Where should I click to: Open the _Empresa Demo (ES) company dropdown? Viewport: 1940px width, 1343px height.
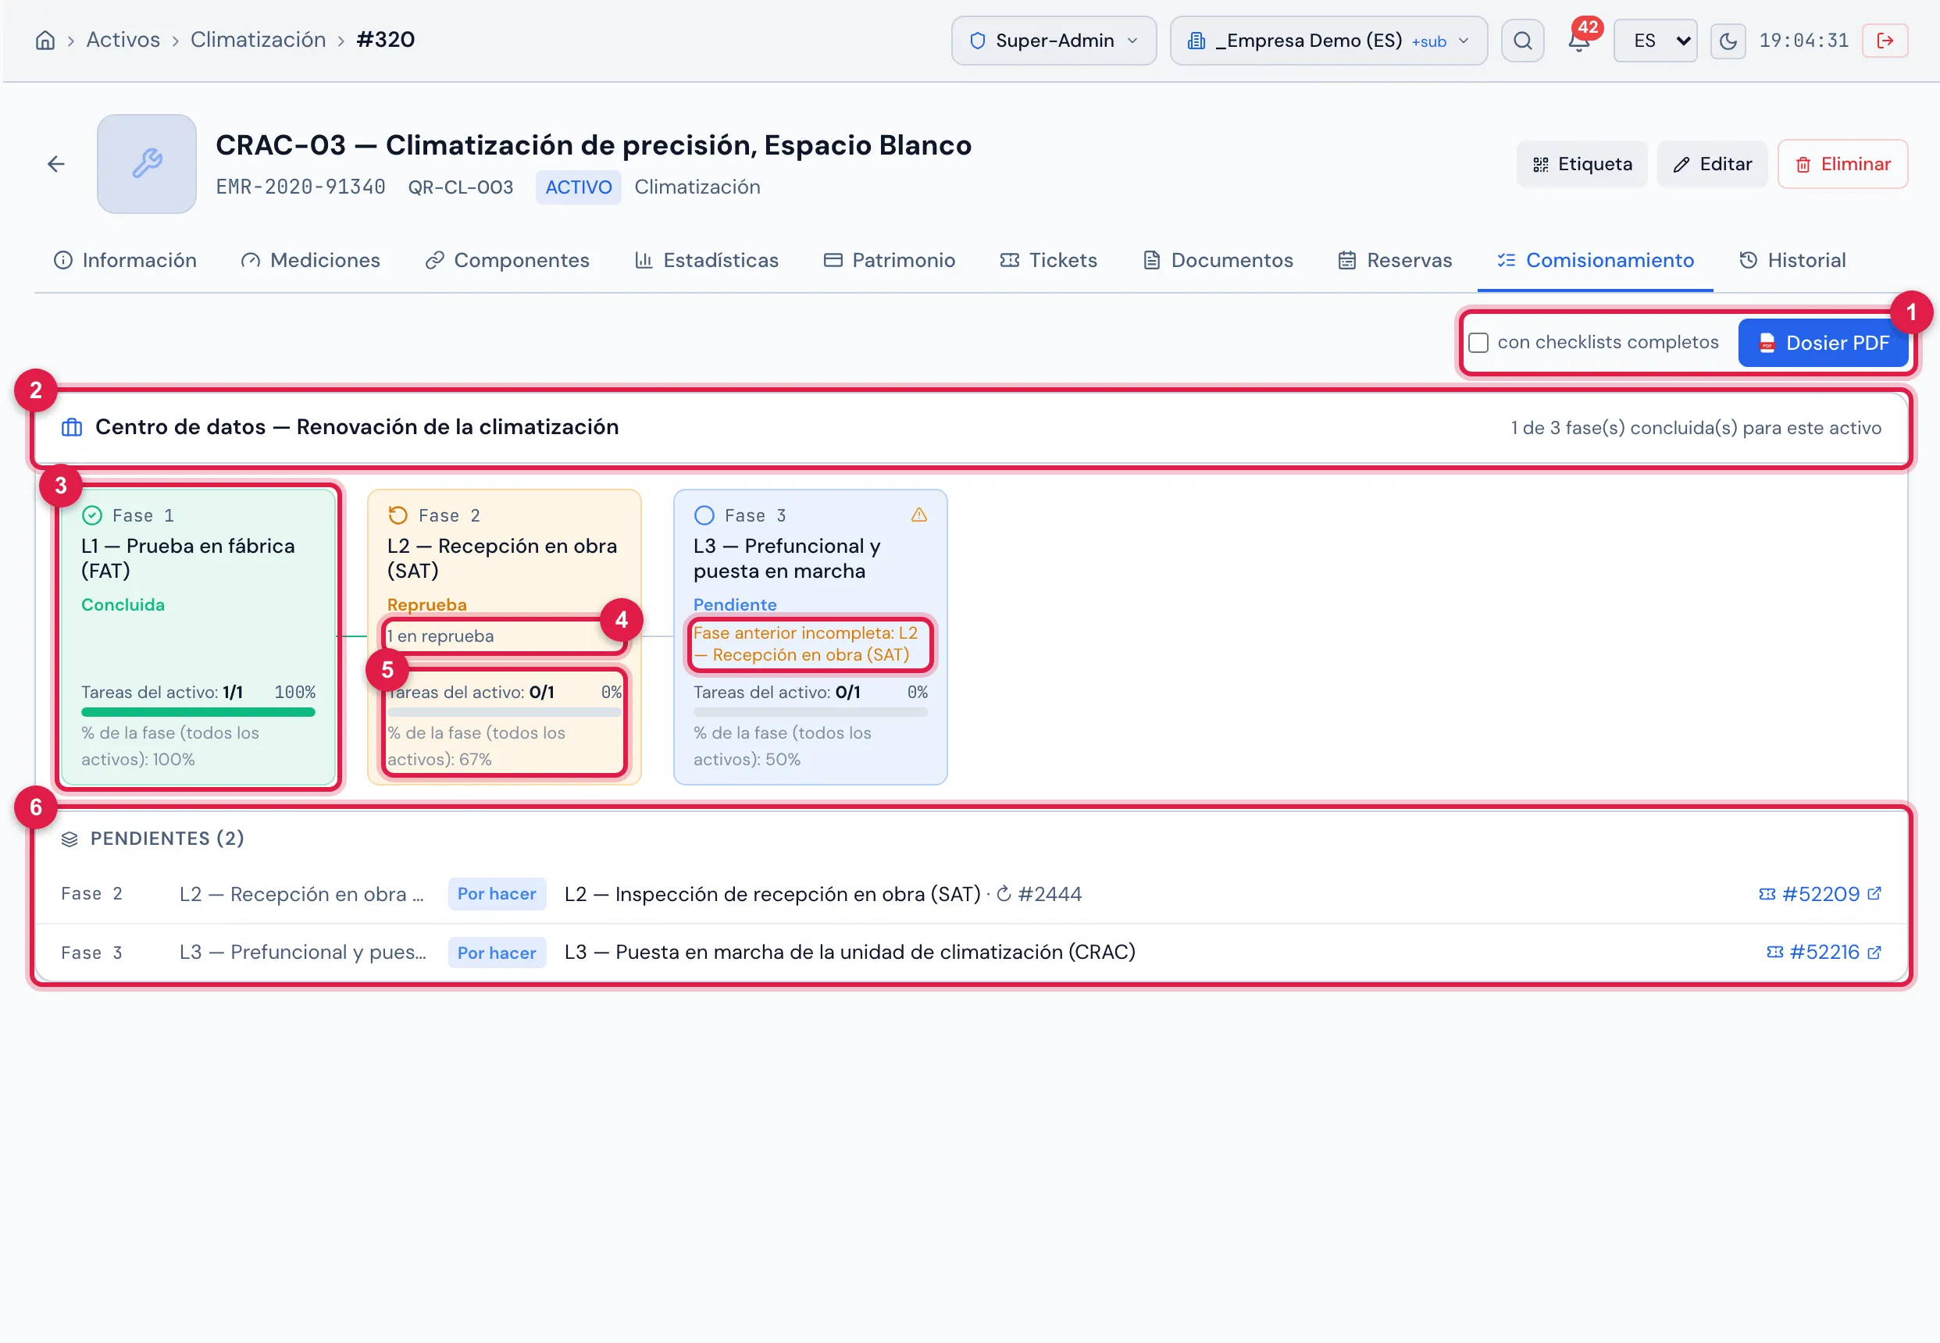[x=1328, y=41]
